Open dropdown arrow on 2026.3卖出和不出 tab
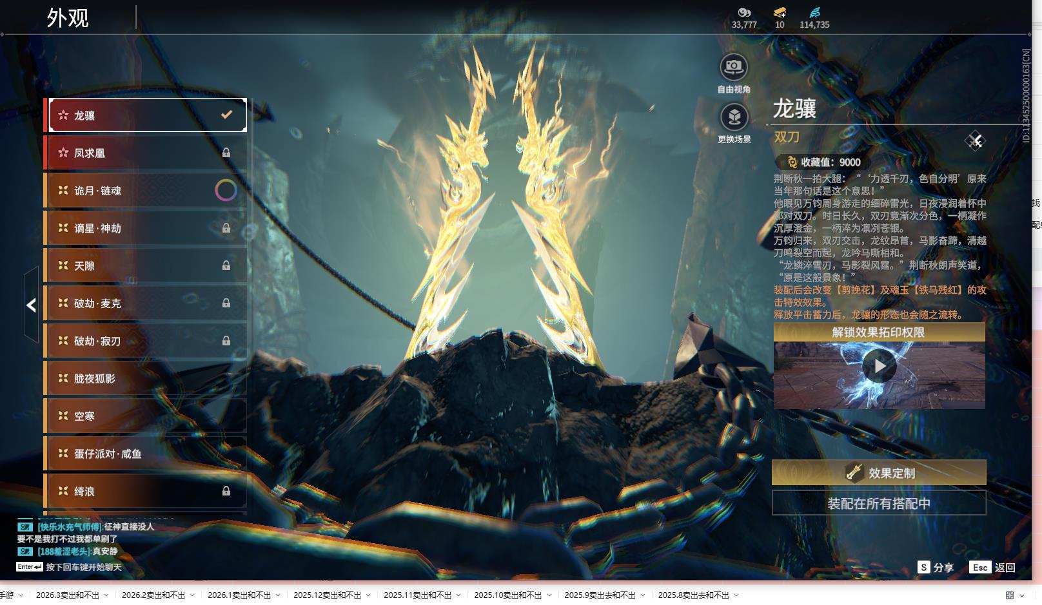 click(x=106, y=595)
